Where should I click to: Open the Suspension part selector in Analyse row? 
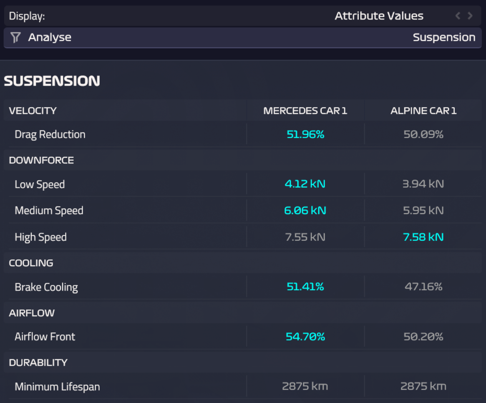[444, 38]
